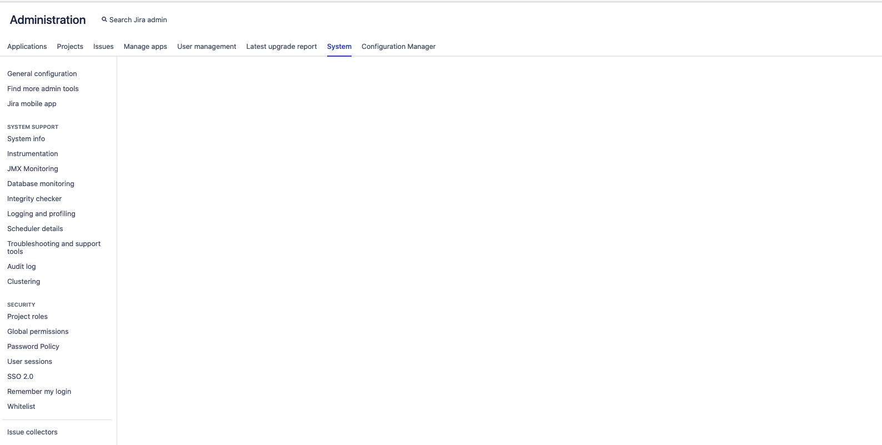Image resolution: width=882 pixels, height=445 pixels.
Task: Go to JMX Monitoring
Action: click(x=33, y=169)
